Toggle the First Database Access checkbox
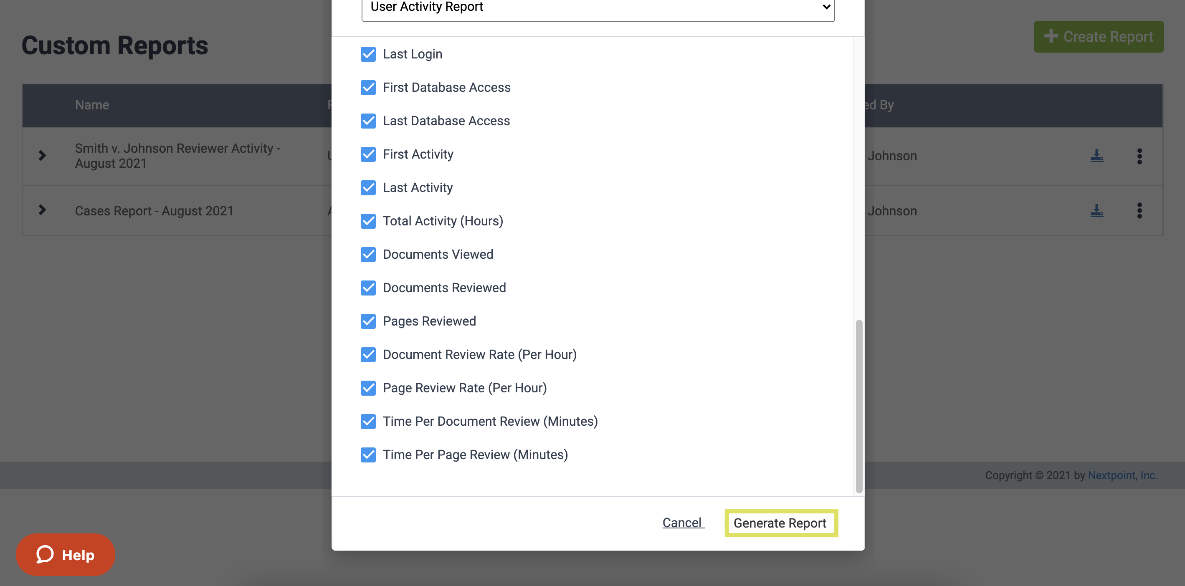1185x586 pixels. pyautogui.click(x=368, y=87)
